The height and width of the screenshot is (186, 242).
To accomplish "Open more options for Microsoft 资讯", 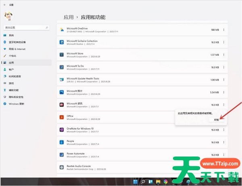I will pyautogui.click(x=223, y=104).
